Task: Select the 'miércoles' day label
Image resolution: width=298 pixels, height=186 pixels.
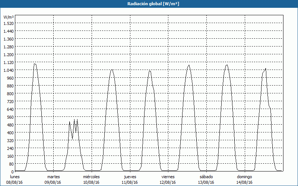Action: pos(91,177)
